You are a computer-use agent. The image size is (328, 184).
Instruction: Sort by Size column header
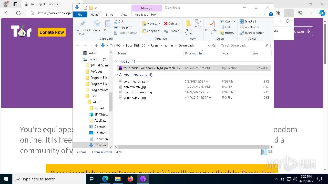(x=261, y=53)
